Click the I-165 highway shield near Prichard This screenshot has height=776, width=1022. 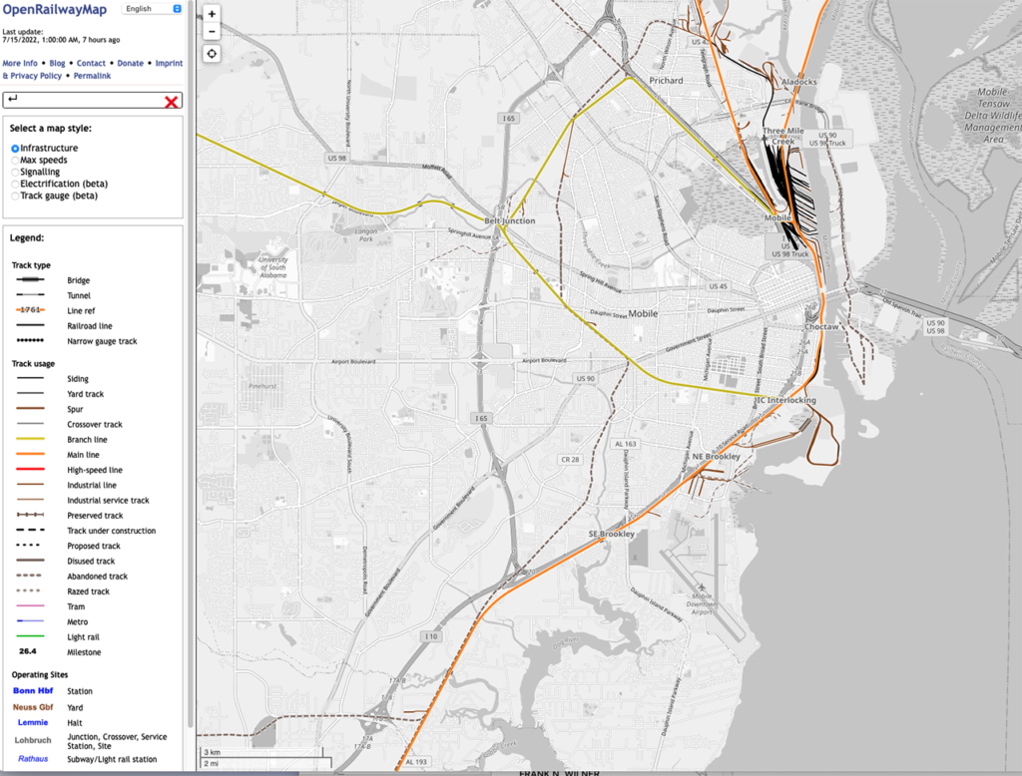point(510,119)
